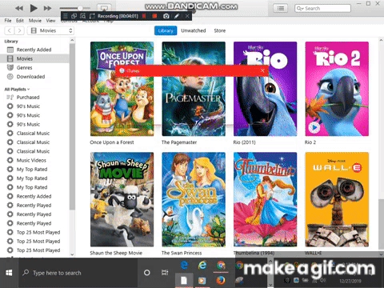
Task: Click the 'Once Upon a Forest' title
Action: pos(112,142)
